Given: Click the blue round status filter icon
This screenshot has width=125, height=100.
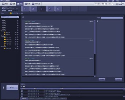Looking at the screenshot, I should pos(13,13).
